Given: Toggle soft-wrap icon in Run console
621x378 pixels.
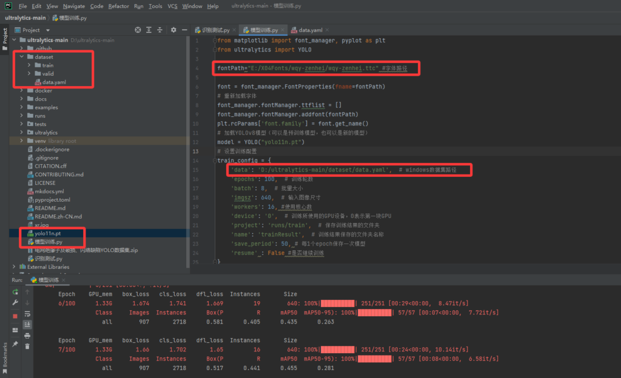Looking at the screenshot, I should pos(27,314).
